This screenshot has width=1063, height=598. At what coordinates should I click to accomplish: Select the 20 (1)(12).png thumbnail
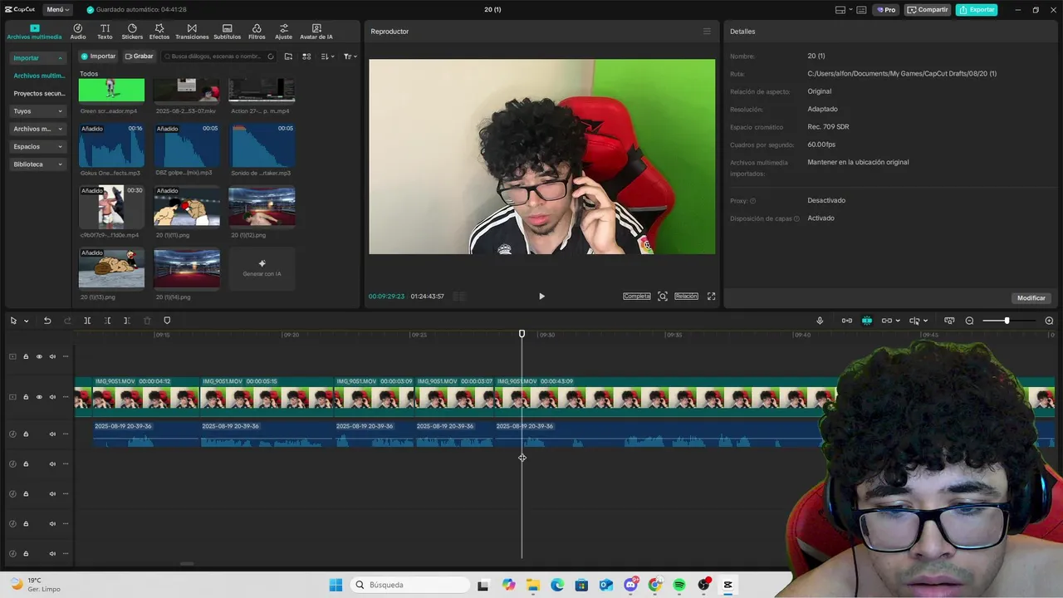[262, 207]
